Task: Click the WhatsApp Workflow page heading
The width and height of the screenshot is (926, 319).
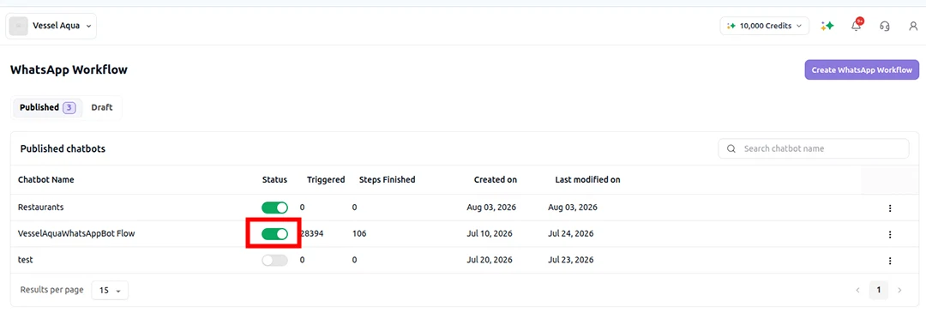Action: (x=69, y=69)
